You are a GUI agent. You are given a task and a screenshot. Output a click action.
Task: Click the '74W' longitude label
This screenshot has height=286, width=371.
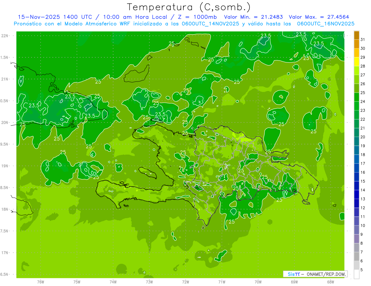113,282
